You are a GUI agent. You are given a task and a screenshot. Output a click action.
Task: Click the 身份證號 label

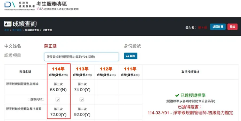point(132,46)
